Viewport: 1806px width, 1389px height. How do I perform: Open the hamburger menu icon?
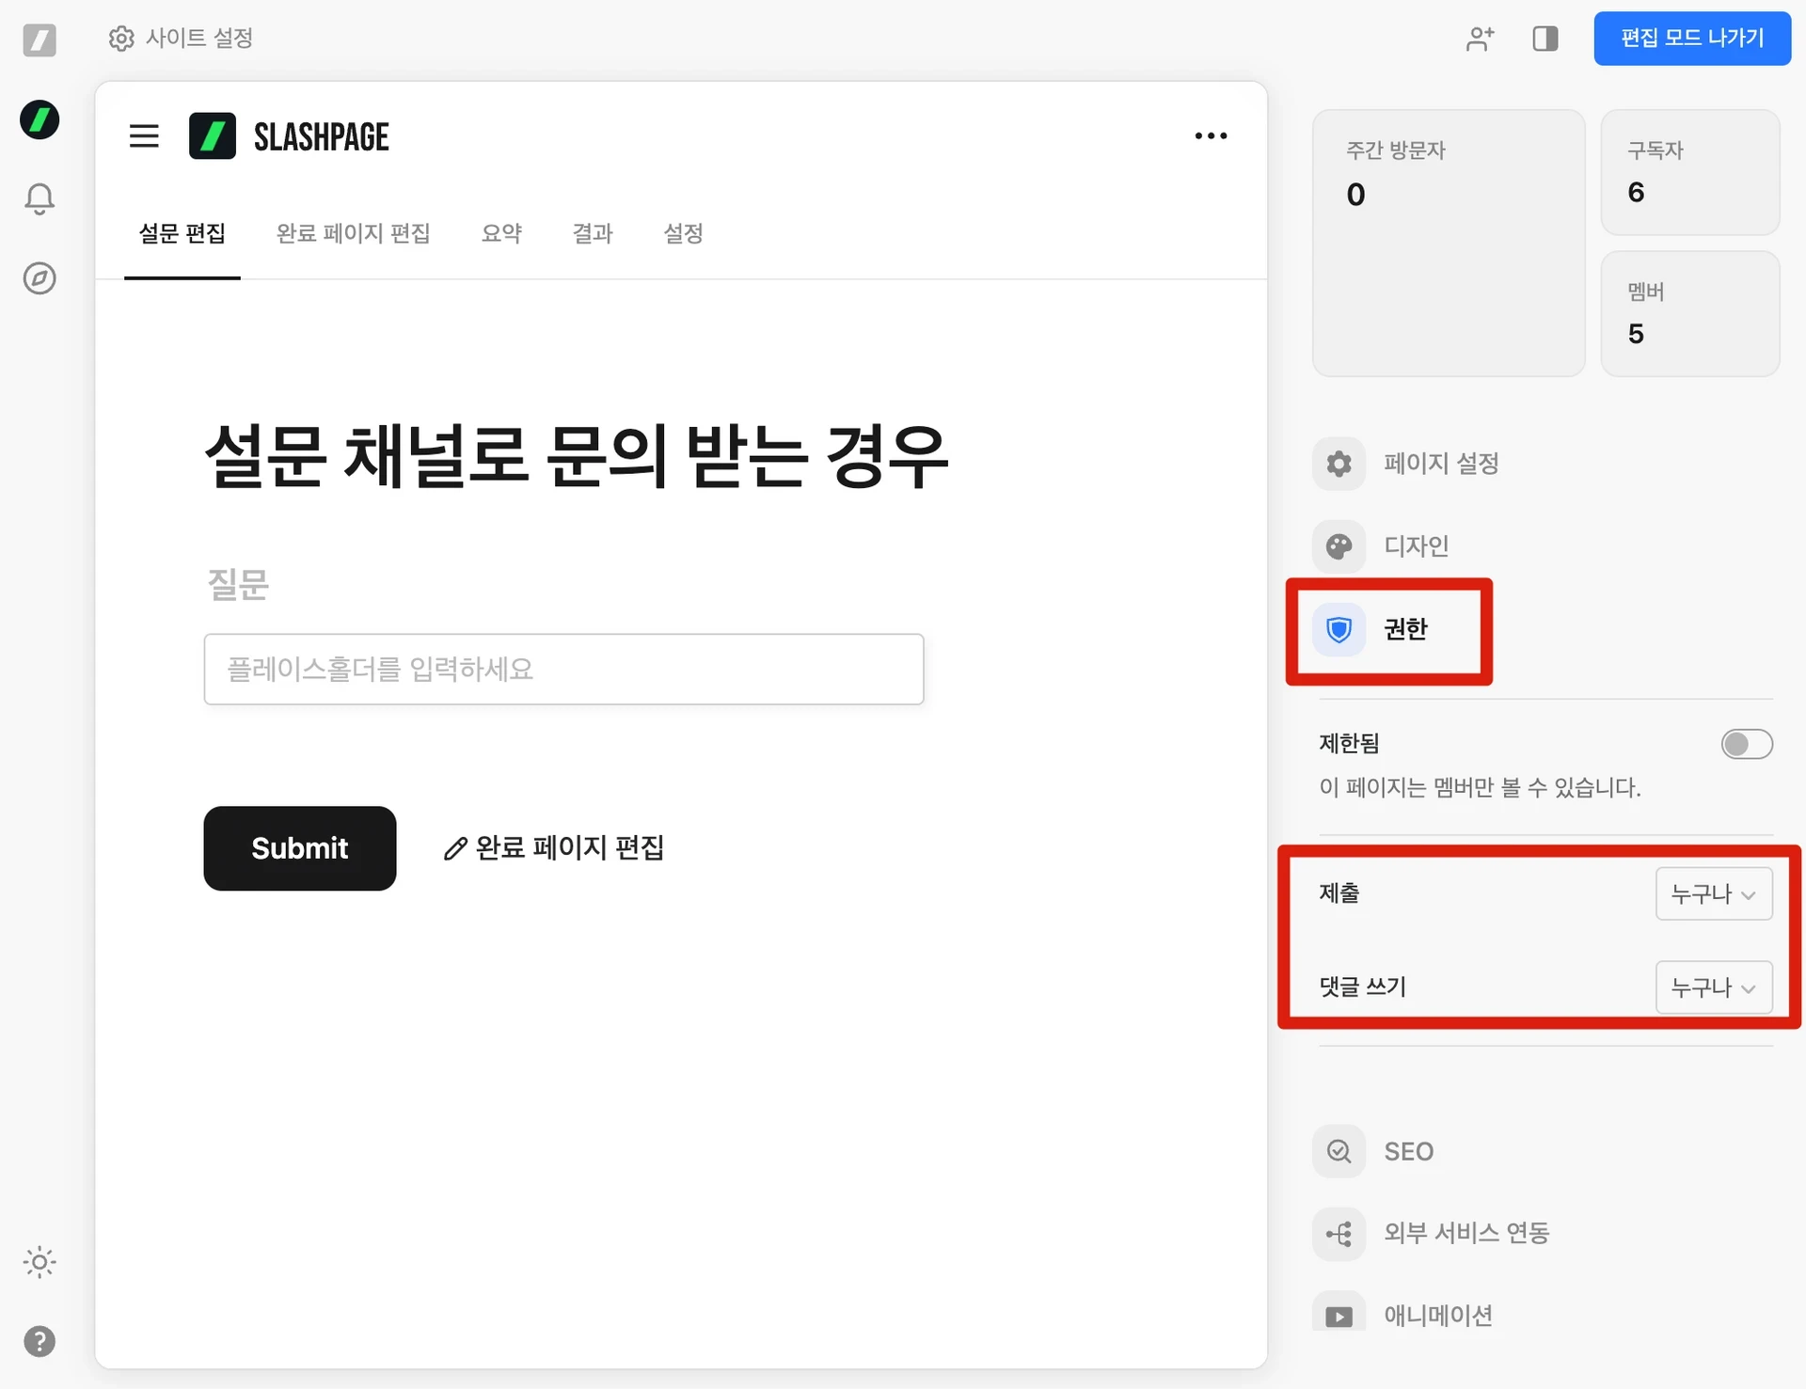(144, 136)
